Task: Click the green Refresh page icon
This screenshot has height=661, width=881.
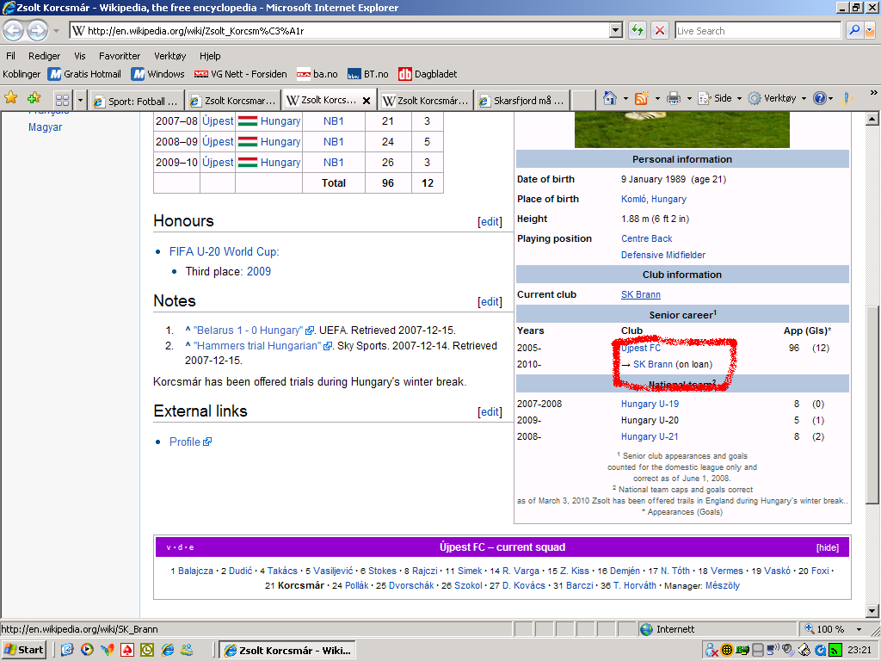Action: click(638, 30)
